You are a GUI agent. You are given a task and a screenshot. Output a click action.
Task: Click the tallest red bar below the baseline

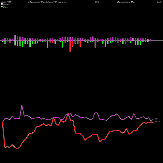70,46
